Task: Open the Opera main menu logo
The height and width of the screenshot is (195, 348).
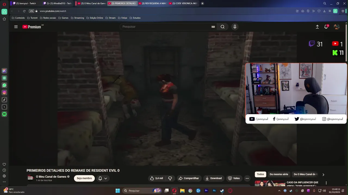Action: coord(4,4)
